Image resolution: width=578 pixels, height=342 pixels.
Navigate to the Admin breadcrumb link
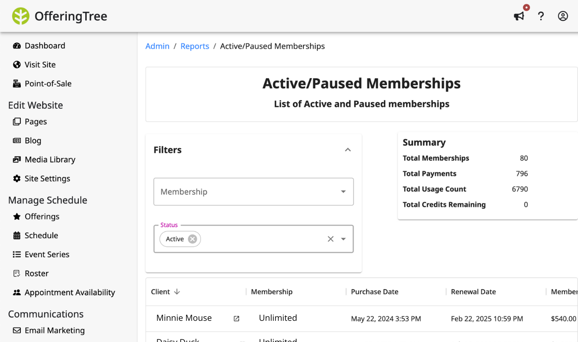pos(157,46)
